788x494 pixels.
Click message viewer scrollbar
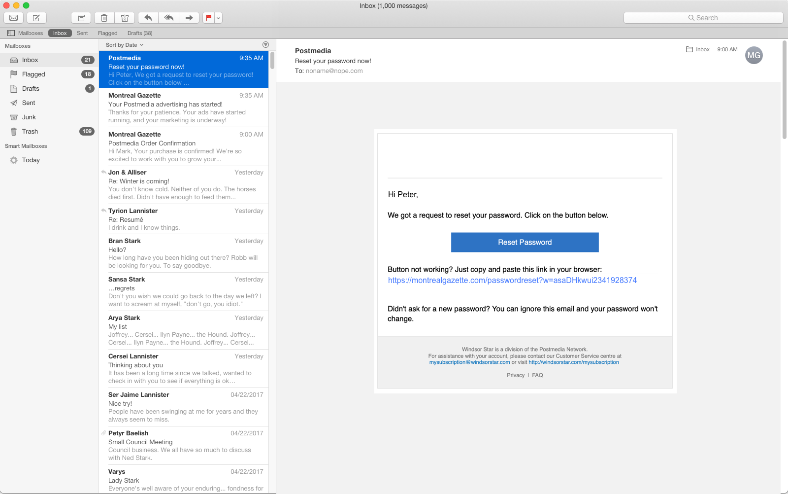(x=785, y=90)
